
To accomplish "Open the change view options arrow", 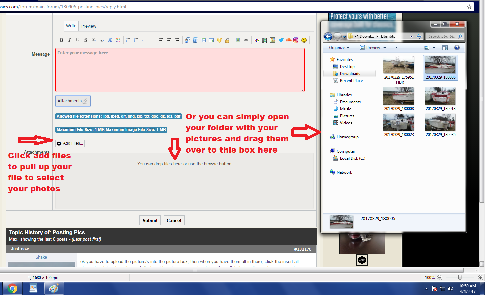I will click(x=434, y=48).
